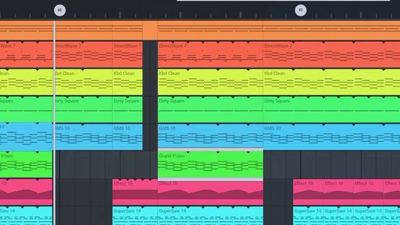
Task: Select the bar 65 timeline marker
Action: point(60,10)
